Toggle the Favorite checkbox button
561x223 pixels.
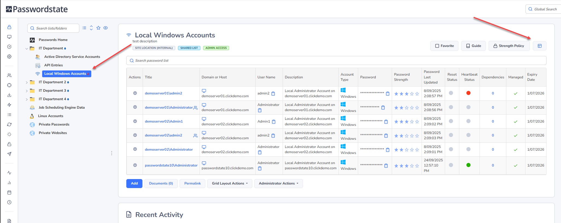point(444,46)
